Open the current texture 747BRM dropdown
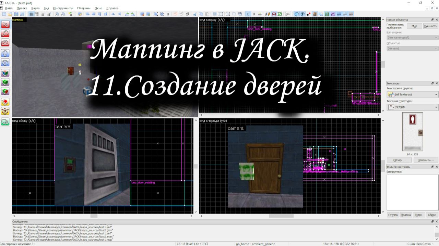This screenshot has width=439, height=246. click(x=413, y=107)
